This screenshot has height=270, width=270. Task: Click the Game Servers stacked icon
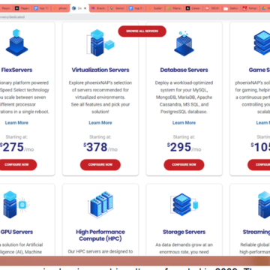[x=262, y=43]
